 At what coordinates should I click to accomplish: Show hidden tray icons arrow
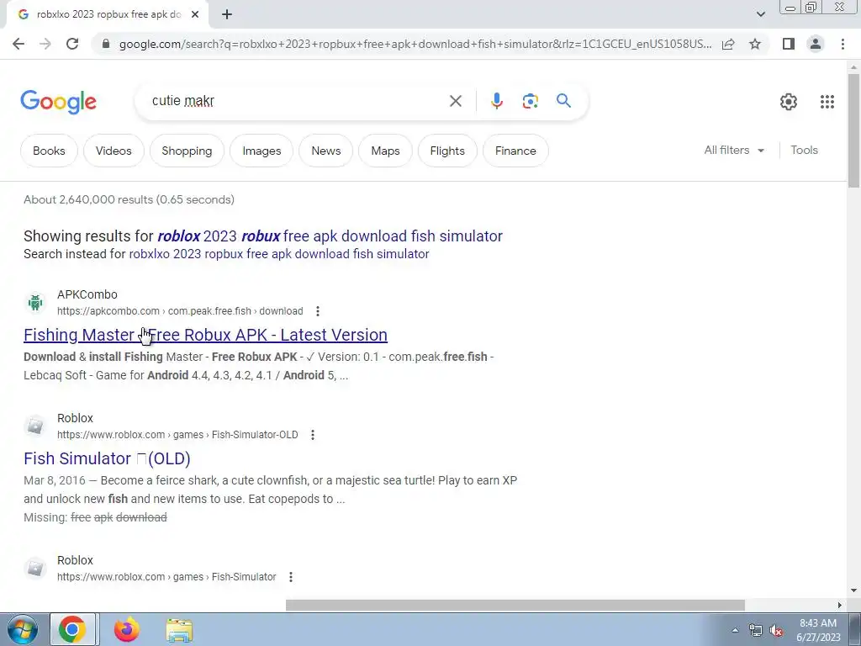[x=735, y=630]
